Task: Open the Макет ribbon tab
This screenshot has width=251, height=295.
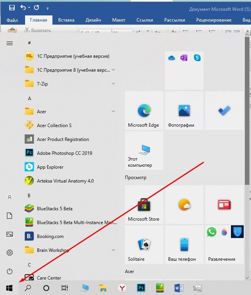Action: [119, 20]
